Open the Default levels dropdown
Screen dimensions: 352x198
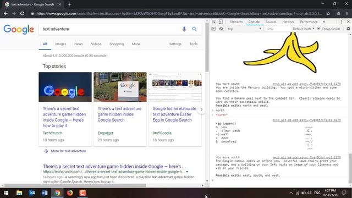coord(304,29)
